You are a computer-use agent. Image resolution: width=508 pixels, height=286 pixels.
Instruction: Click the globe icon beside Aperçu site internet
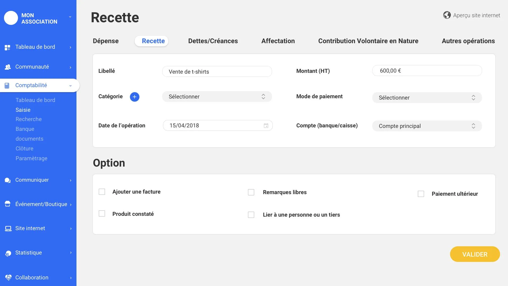pos(447,15)
